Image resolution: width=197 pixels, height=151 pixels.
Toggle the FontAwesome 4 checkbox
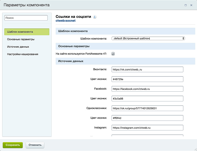(x=113, y=54)
